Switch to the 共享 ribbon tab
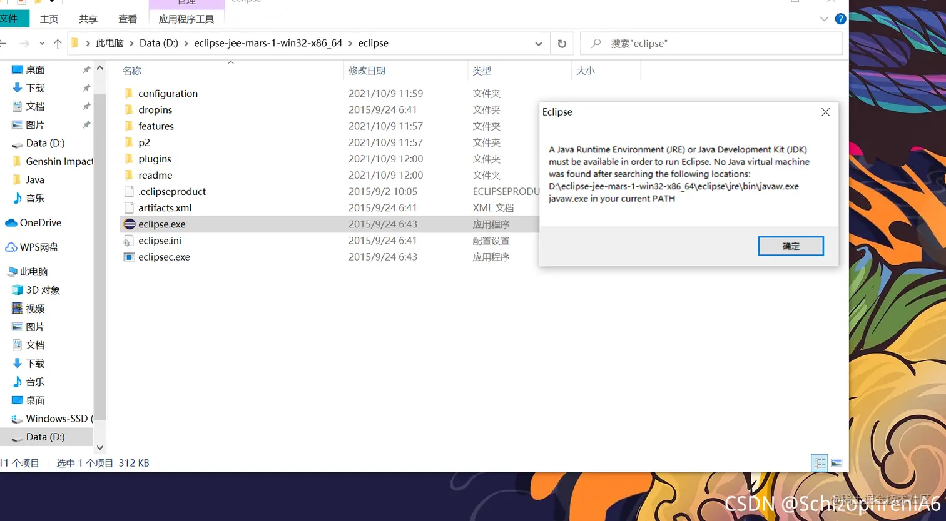946x521 pixels. [88, 19]
